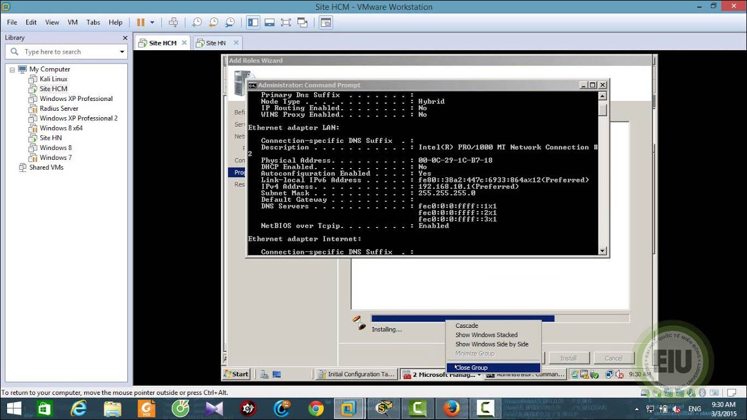Show desktop quick launch icon in guest taskbar
Screen dimensions: 747x420
point(276,374)
